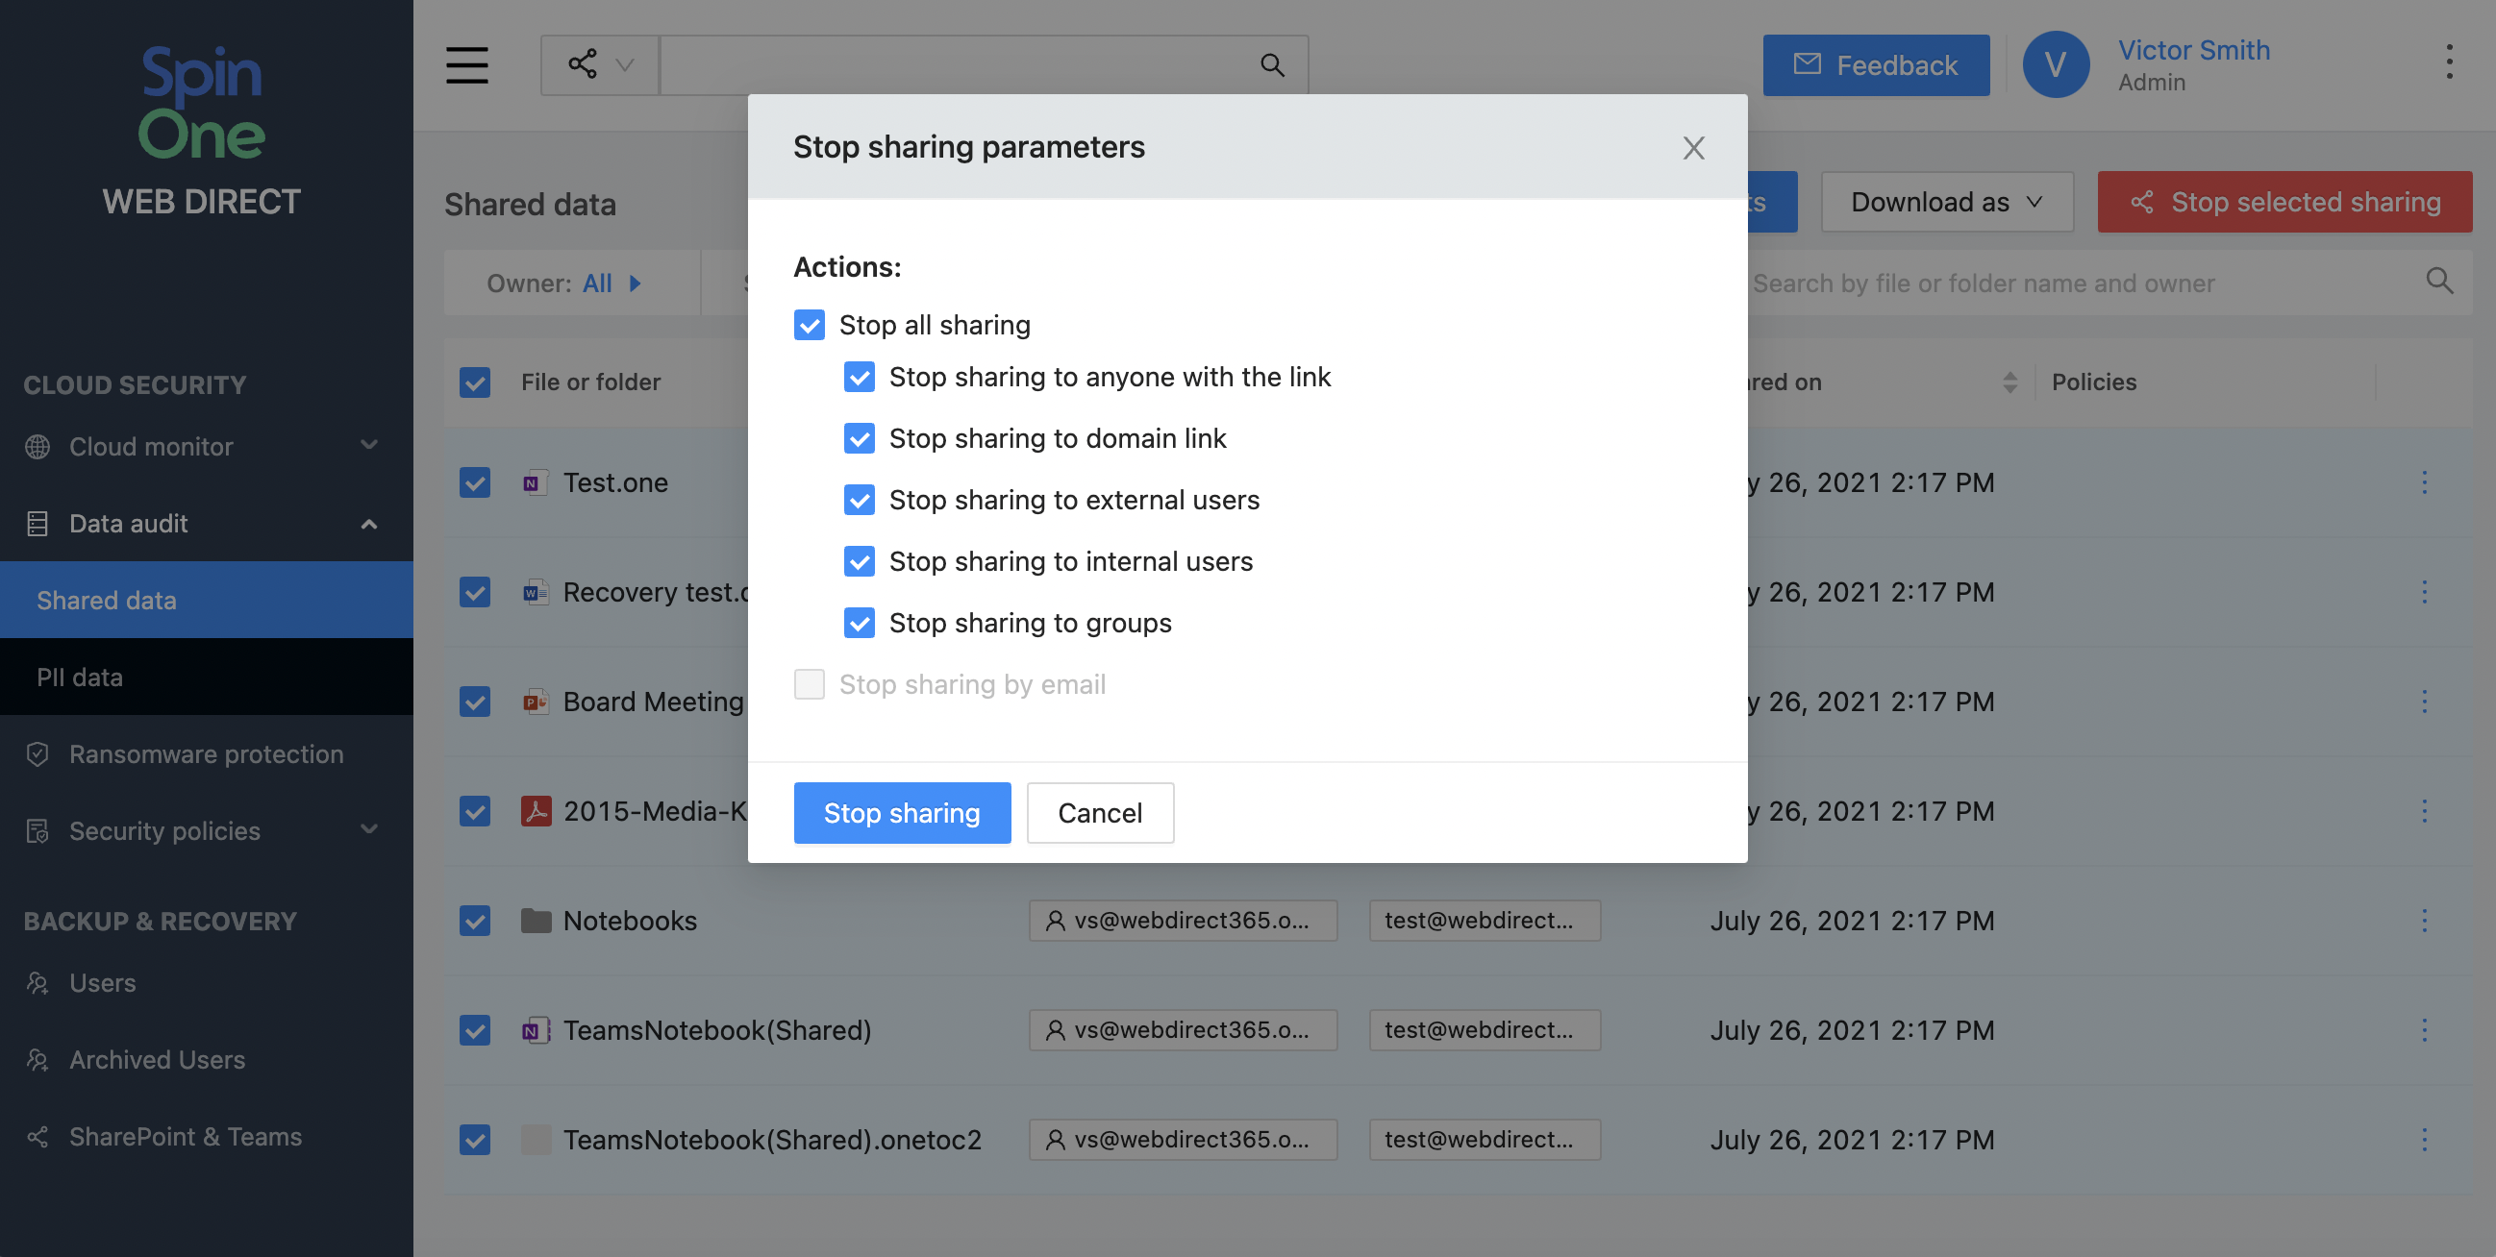Click the shared data search magnifier icon
The height and width of the screenshot is (1257, 2496).
2439,282
